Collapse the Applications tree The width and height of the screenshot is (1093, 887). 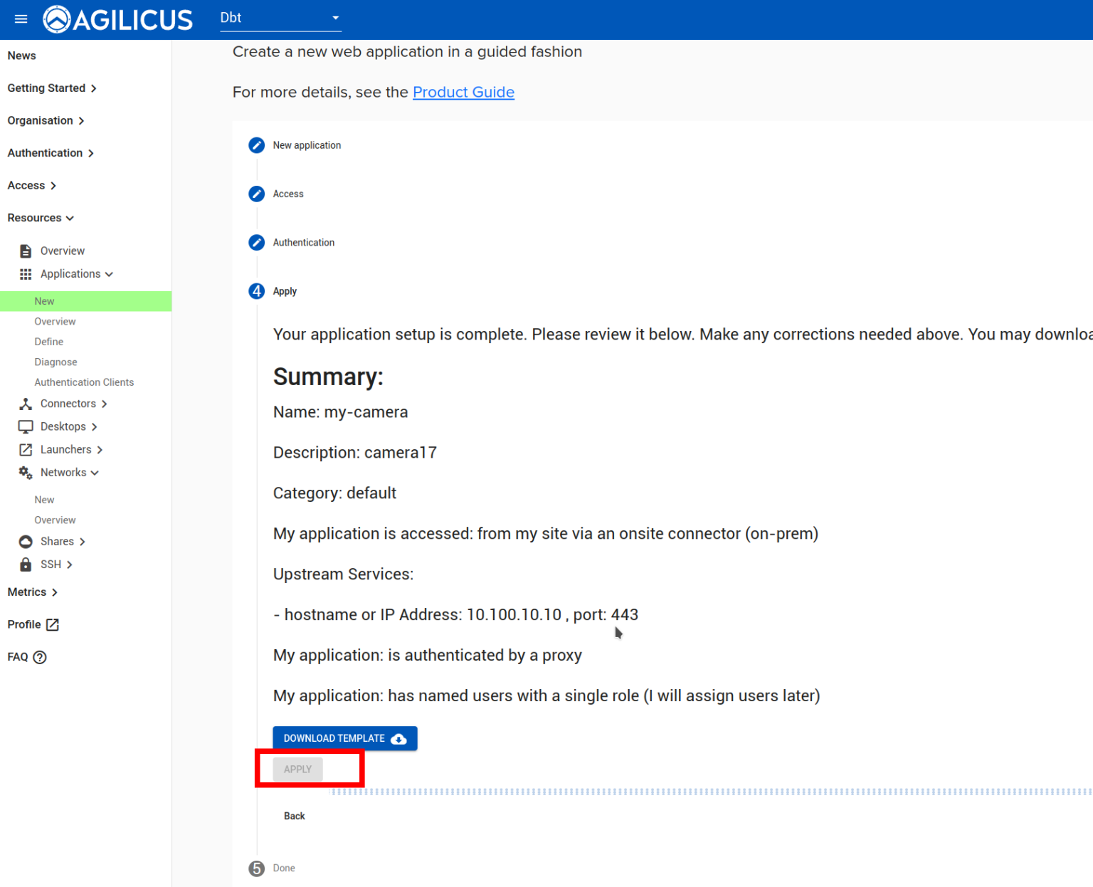tap(109, 274)
